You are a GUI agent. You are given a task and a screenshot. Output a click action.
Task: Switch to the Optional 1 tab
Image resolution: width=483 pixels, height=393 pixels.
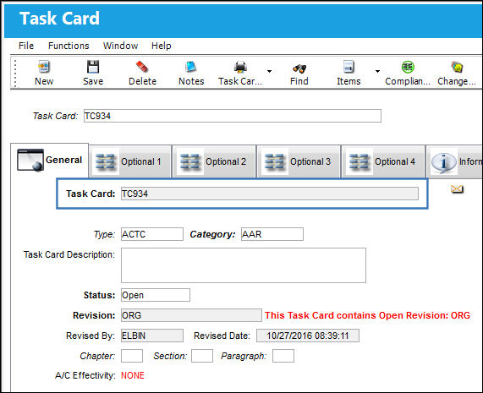[x=130, y=161]
